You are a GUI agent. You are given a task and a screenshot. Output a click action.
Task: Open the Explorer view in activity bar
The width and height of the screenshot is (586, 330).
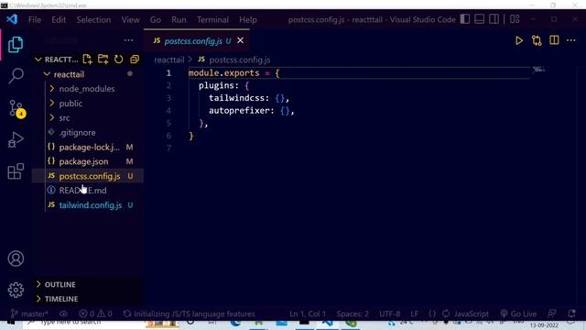point(16,45)
